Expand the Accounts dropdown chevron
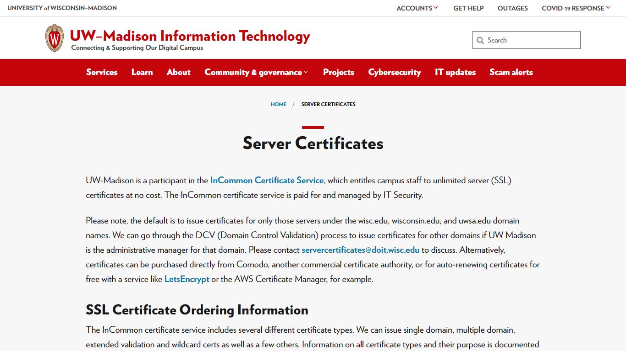626x351 pixels. pyautogui.click(x=436, y=8)
